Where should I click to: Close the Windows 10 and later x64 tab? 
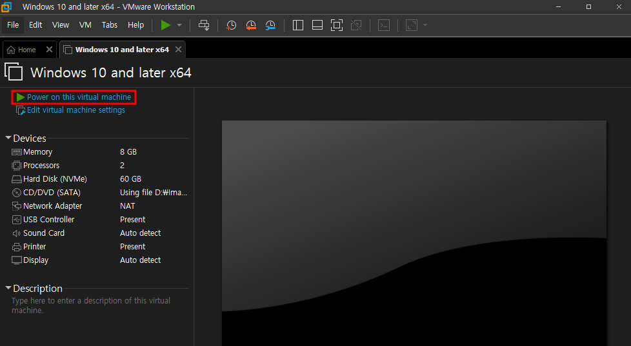[x=178, y=50]
